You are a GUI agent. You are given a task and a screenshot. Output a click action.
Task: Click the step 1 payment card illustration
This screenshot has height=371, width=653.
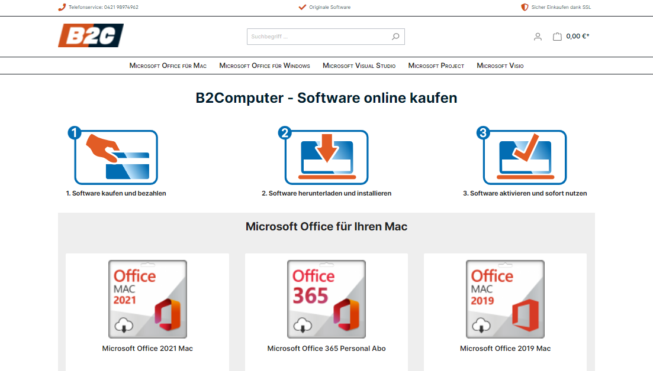point(113,156)
